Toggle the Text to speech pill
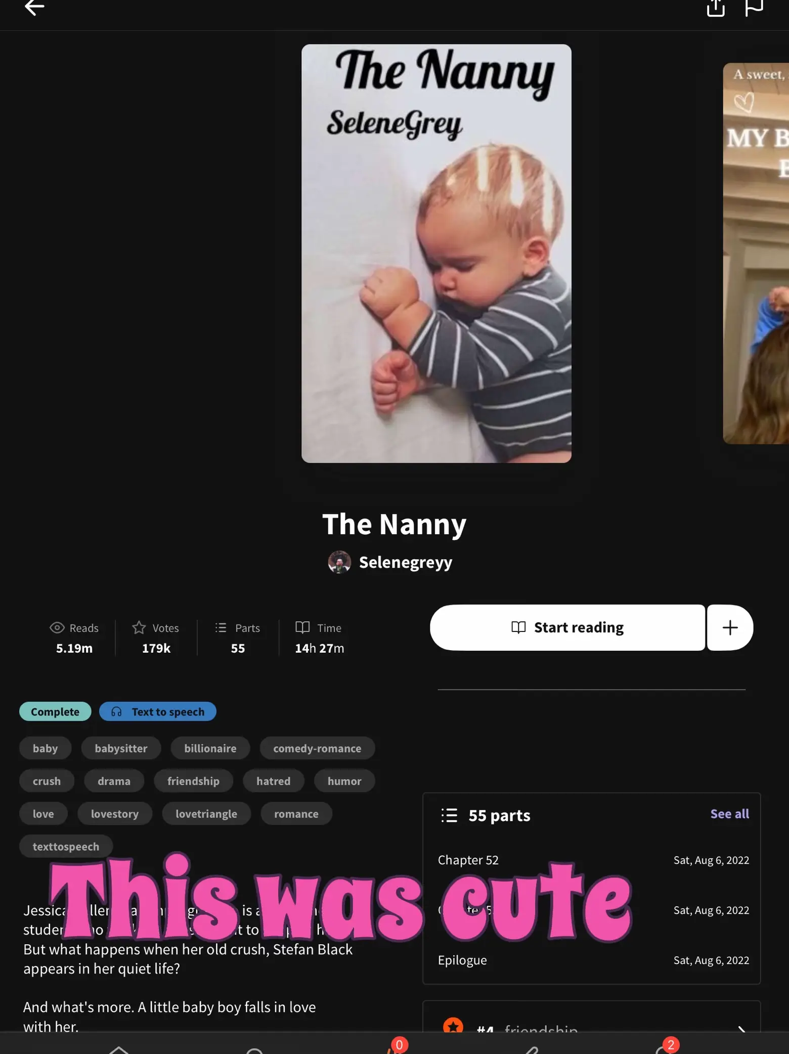This screenshot has height=1054, width=789. click(x=158, y=711)
